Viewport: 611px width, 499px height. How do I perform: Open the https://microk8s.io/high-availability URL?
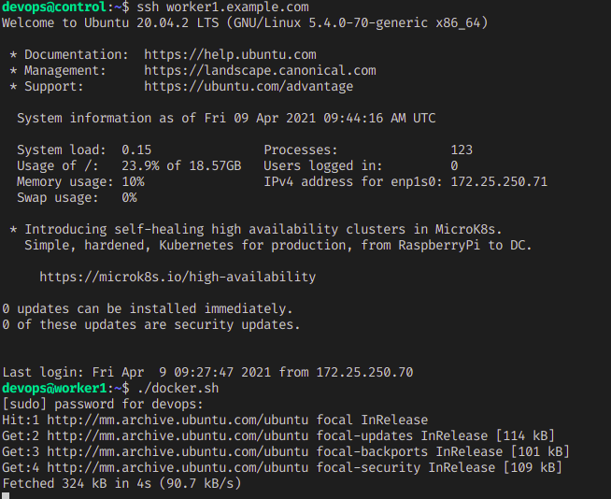coord(178,278)
